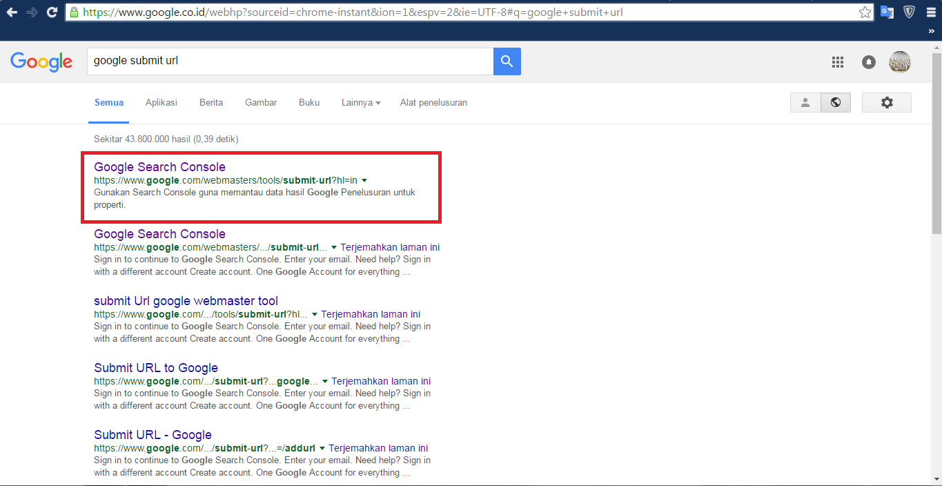Open the Chrome hamburger menu
Screen dimensions: 942x486
pos(930,12)
